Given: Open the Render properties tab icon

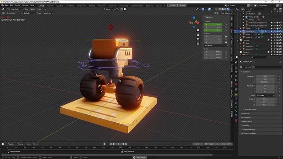Looking at the screenshot, I should (x=236, y=68).
